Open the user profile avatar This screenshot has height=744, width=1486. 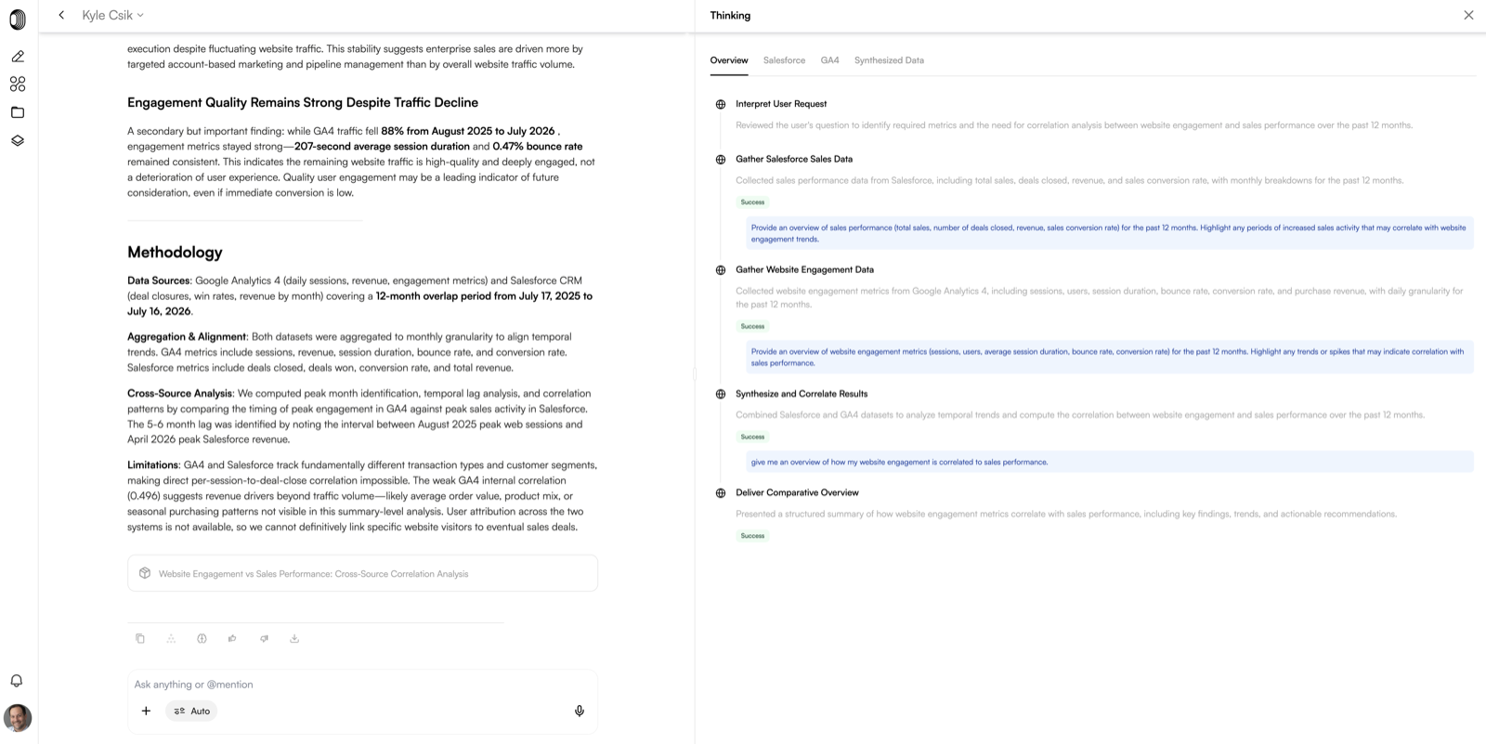point(18,717)
